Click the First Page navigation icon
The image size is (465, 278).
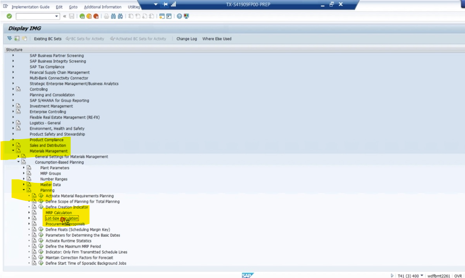(131, 16)
